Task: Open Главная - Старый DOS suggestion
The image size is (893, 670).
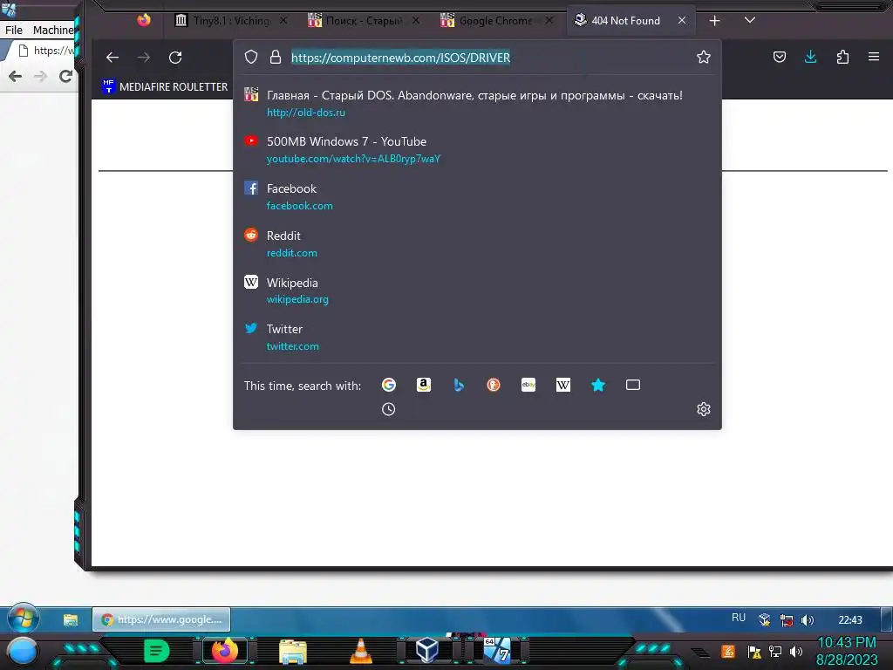Action: (477, 103)
